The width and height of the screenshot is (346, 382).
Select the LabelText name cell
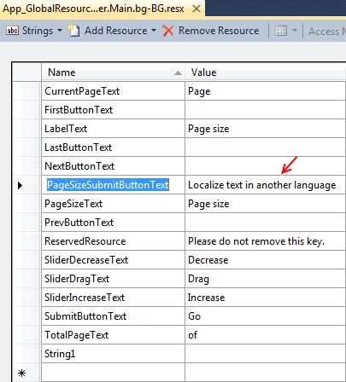click(x=113, y=129)
